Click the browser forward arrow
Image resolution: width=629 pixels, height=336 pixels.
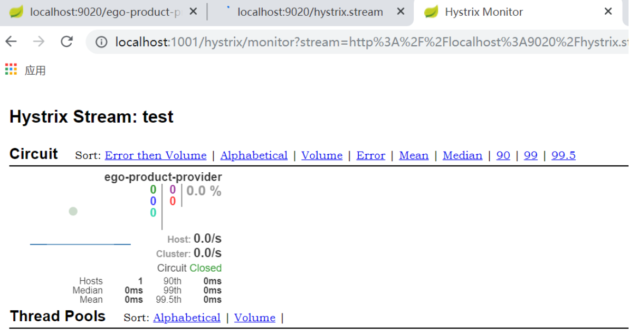(39, 41)
